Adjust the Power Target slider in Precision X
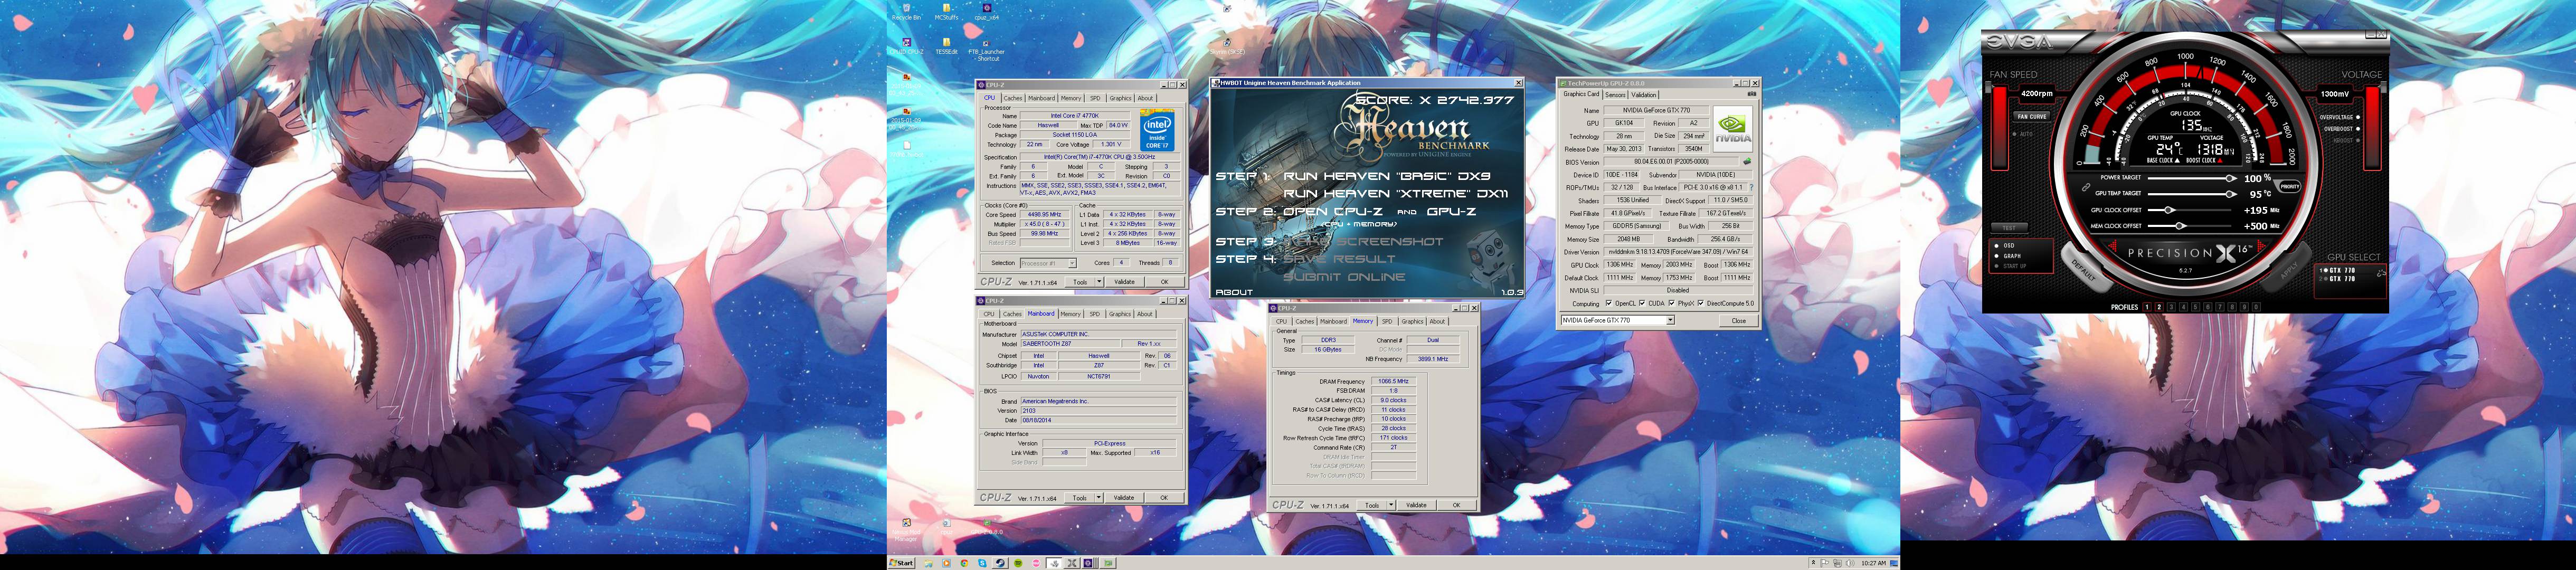The image size is (2576, 570). [x=2231, y=178]
